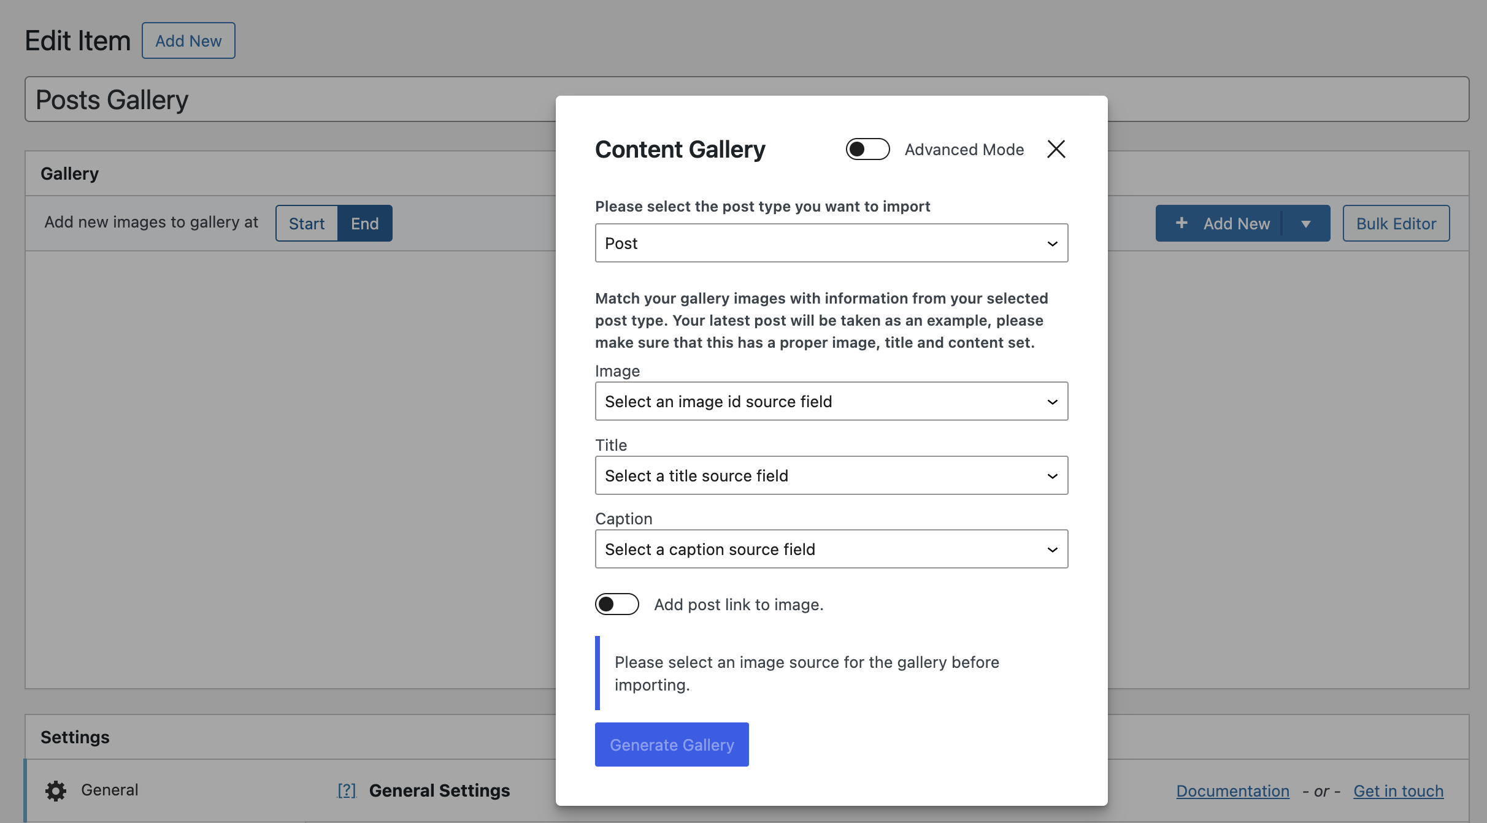The height and width of the screenshot is (823, 1487).
Task: Select the General settings tab
Action: [110, 790]
